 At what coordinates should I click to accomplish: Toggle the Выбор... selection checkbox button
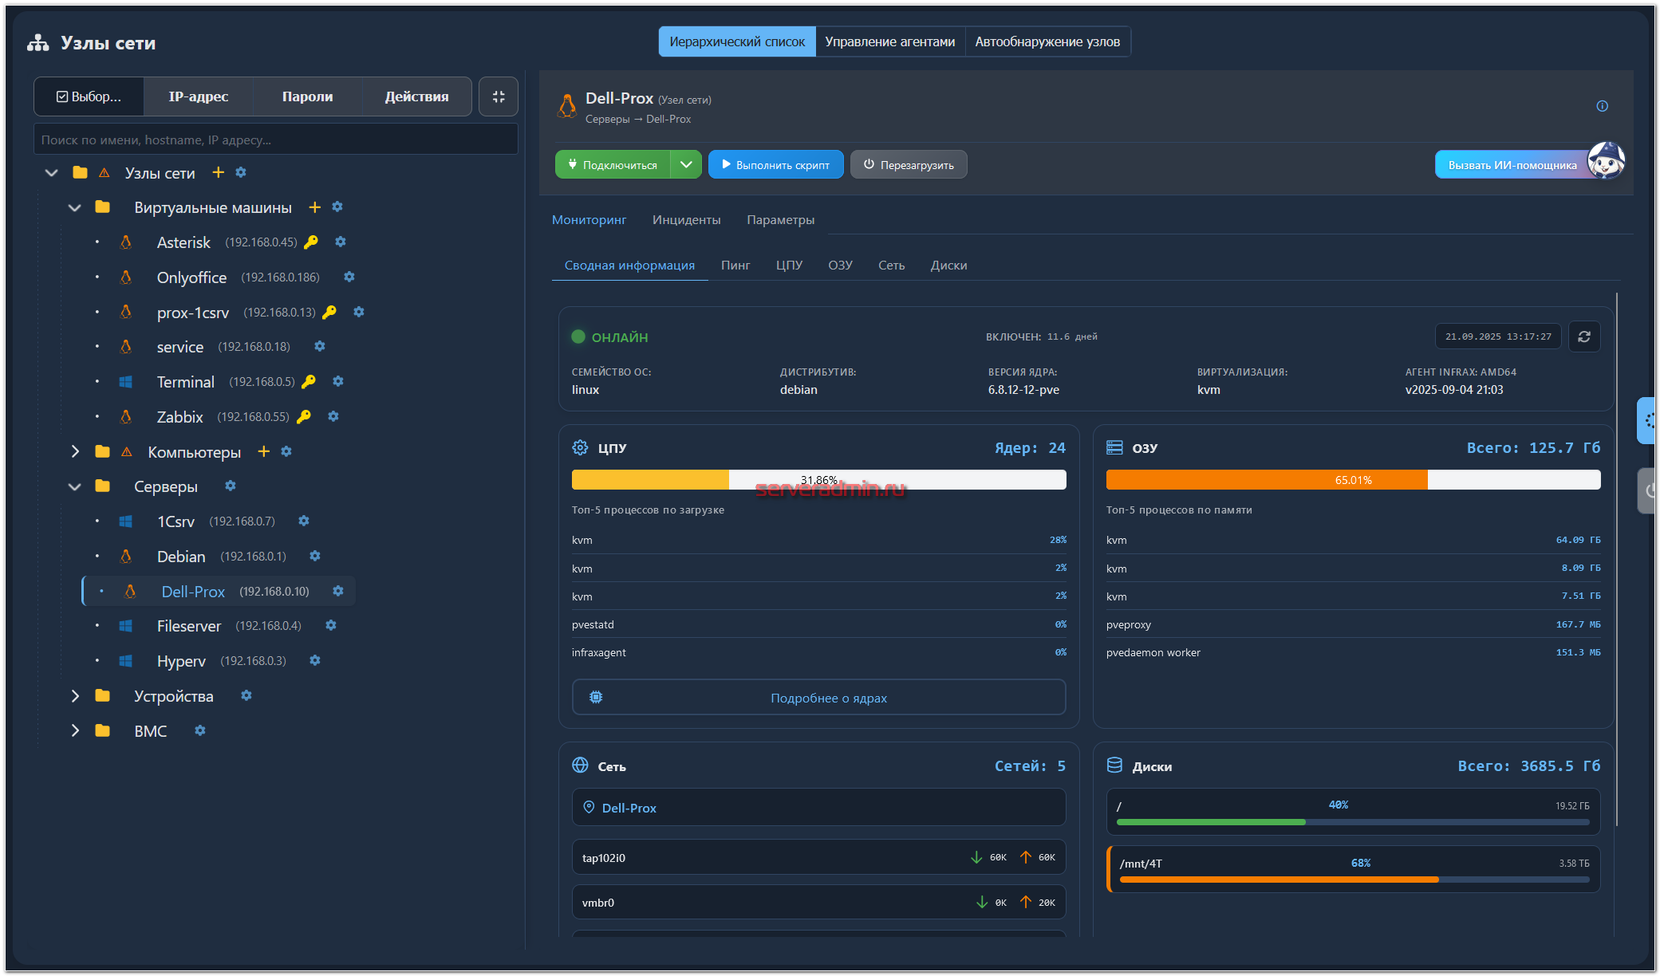89,96
